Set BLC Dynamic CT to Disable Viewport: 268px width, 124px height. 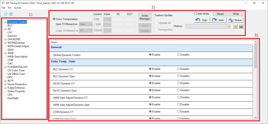pos(178,69)
